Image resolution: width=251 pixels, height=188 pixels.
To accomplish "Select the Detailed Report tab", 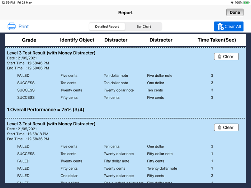I will (107, 26).
